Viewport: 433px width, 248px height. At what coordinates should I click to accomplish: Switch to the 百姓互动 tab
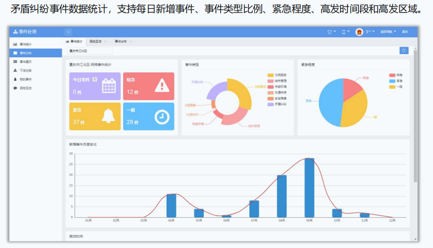pyautogui.click(x=95, y=41)
